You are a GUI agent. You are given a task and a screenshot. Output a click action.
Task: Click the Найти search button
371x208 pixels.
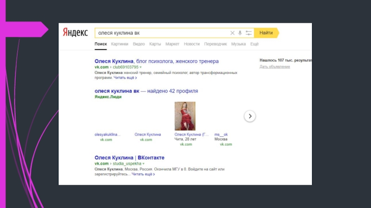266,33
